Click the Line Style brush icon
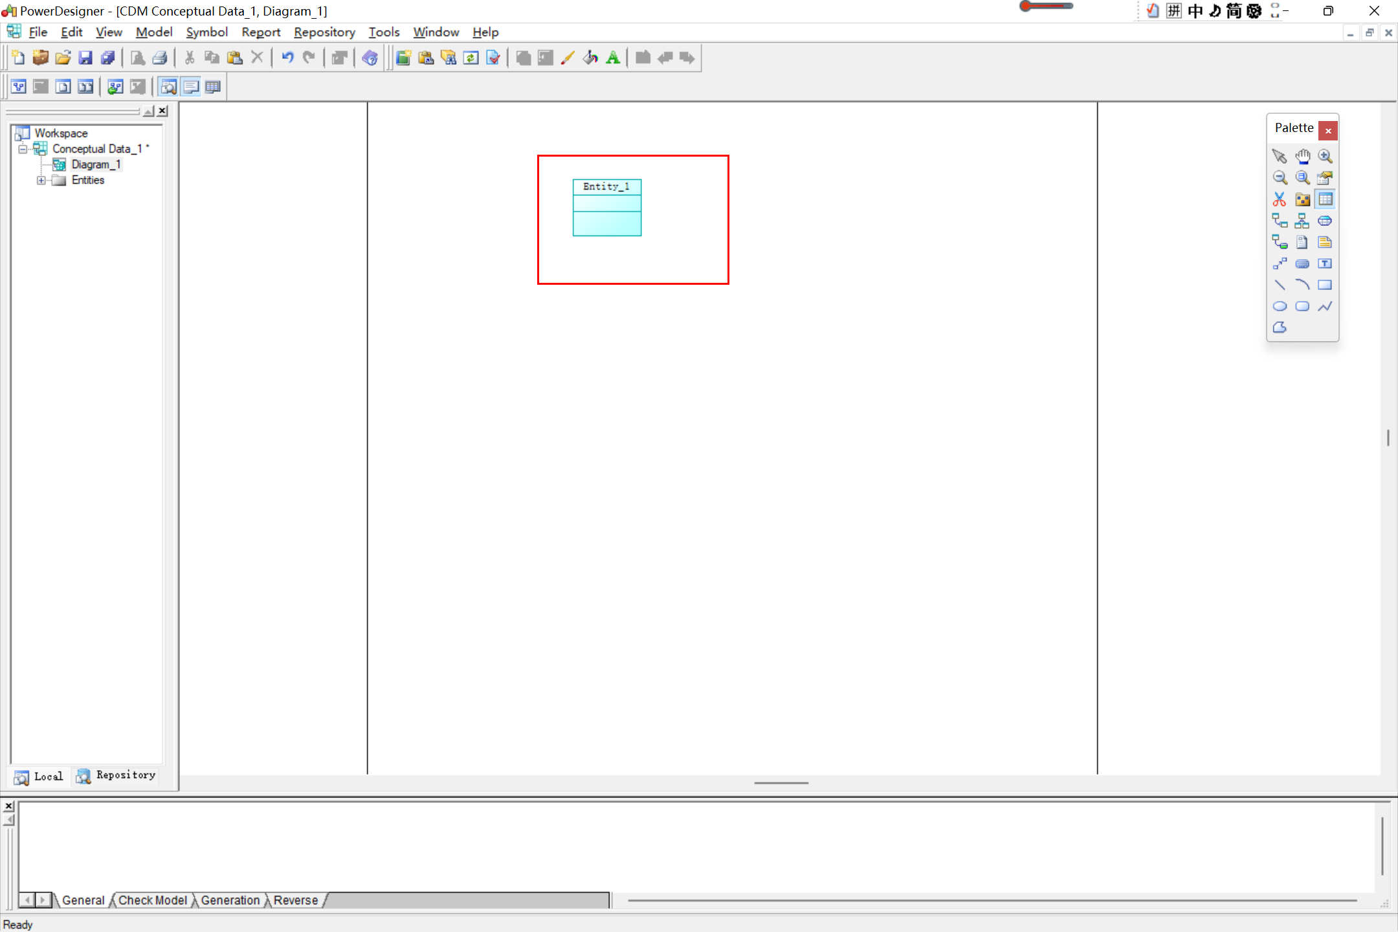Image resolution: width=1398 pixels, height=932 pixels. (568, 58)
